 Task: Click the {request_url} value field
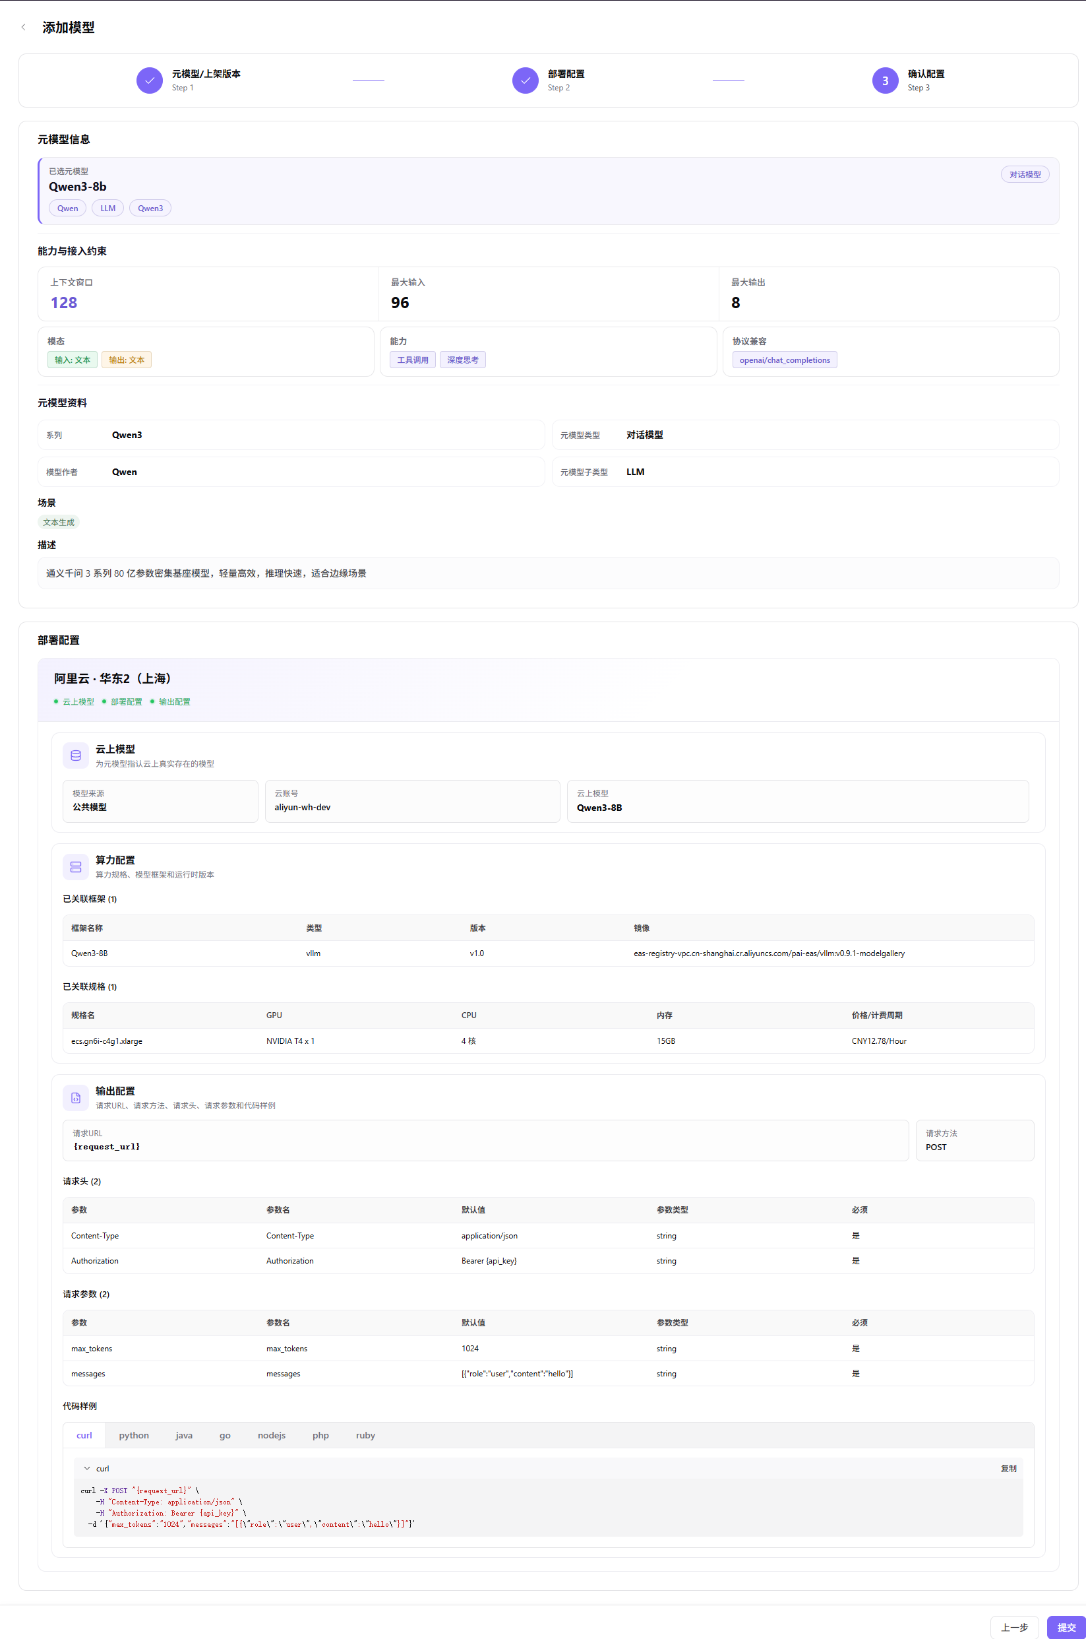tap(485, 1140)
